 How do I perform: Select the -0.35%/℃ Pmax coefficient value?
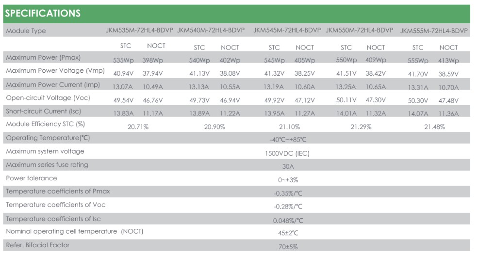[x=288, y=193]
